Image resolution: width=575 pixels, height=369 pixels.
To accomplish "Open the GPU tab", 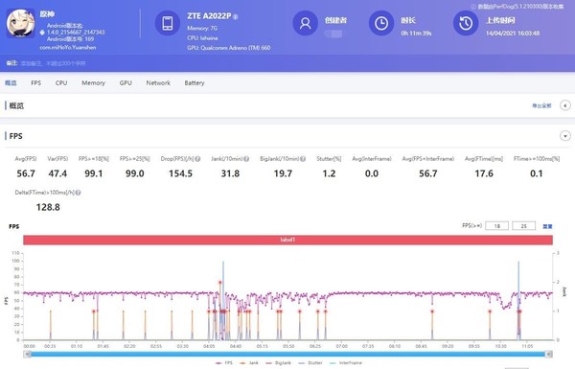I will [x=126, y=82].
